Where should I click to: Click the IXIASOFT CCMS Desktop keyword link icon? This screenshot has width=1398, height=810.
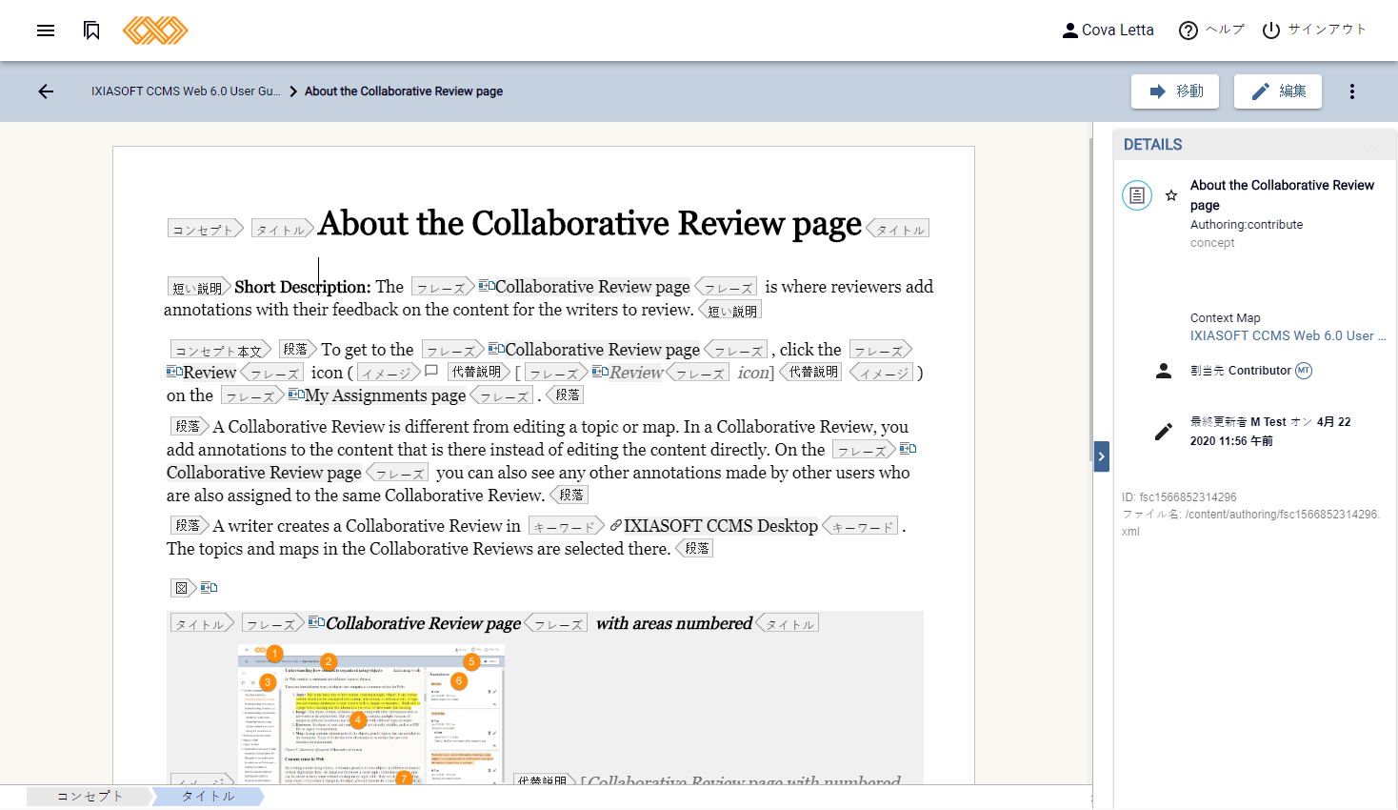point(616,526)
